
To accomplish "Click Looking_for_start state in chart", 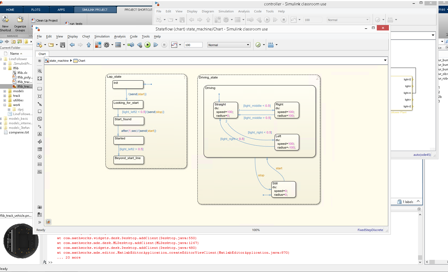I will [x=128, y=104].
